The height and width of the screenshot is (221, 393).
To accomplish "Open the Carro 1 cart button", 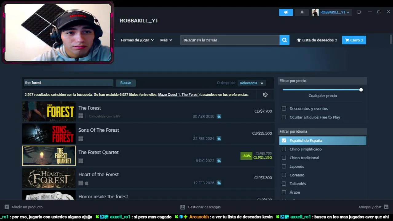I will pyautogui.click(x=354, y=40).
